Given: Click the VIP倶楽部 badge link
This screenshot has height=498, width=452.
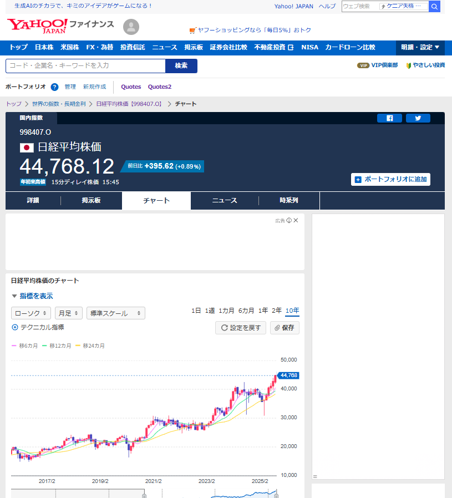Looking at the screenshot, I should (377, 65).
